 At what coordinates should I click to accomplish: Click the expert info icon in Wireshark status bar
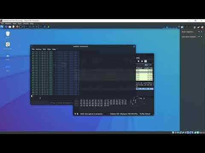75,114
